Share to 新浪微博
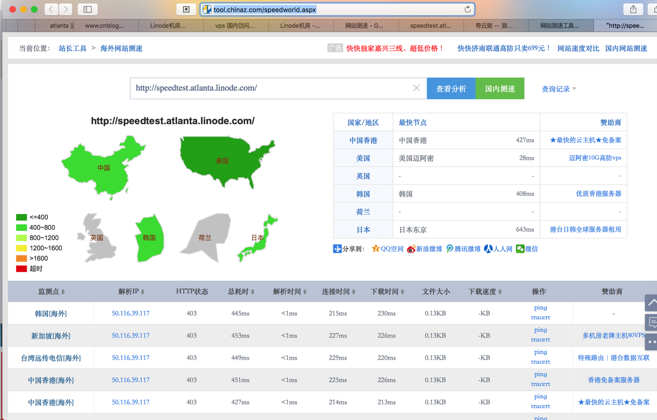657x420 pixels. pyautogui.click(x=424, y=249)
